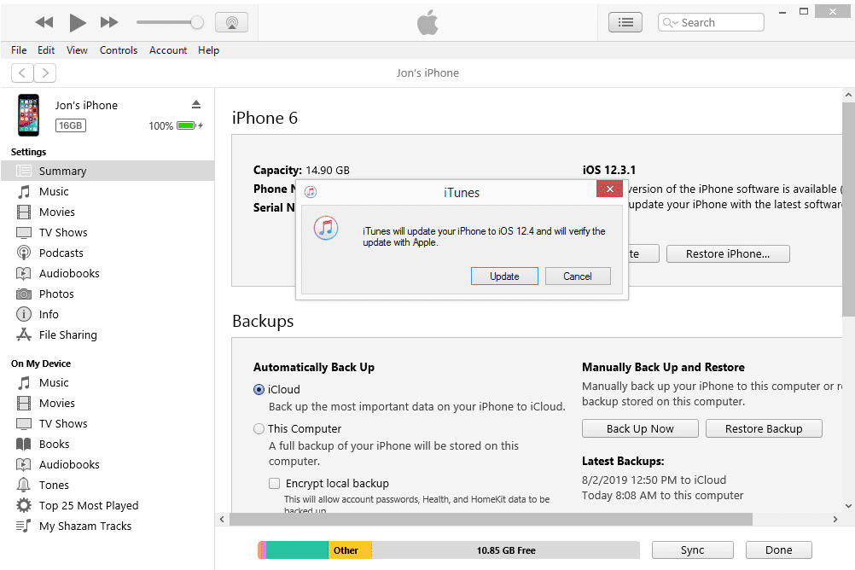855x570 pixels.
Task: Open the My Shazam Tracks playlist icon
Action: pos(23,526)
